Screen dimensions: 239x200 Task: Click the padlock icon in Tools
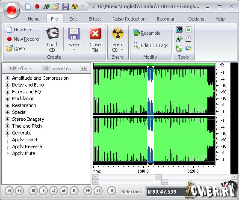click(189, 39)
